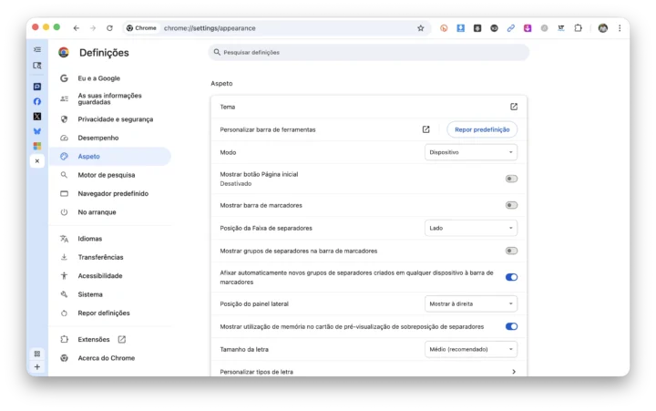The width and height of the screenshot is (656, 411).
Task: Turn on Mostrar barra de marcadores
Action: (511, 205)
